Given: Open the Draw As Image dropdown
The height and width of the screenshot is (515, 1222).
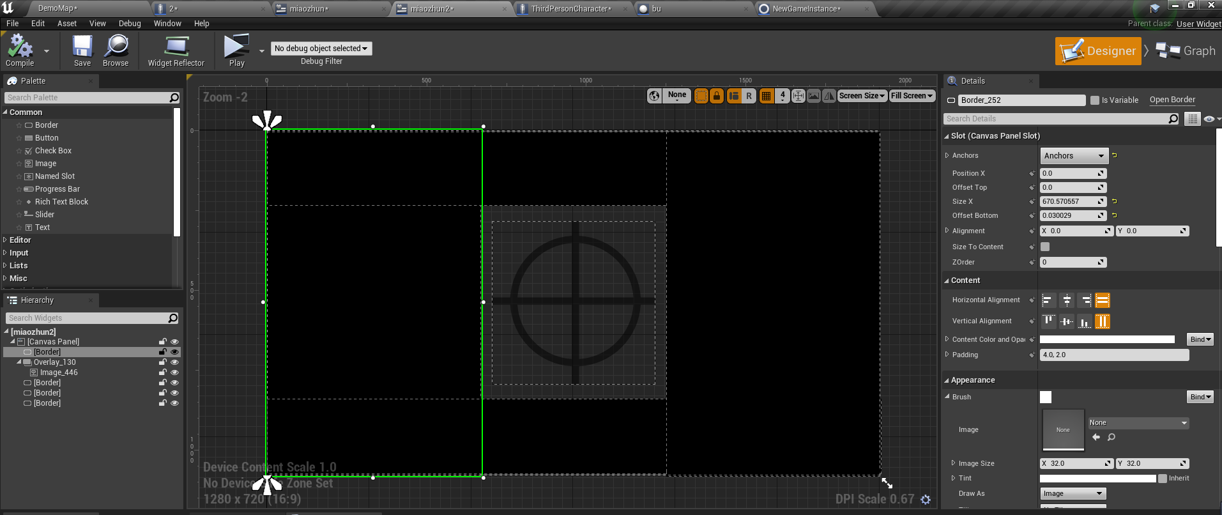Looking at the screenshot, I should point(1073,494).
